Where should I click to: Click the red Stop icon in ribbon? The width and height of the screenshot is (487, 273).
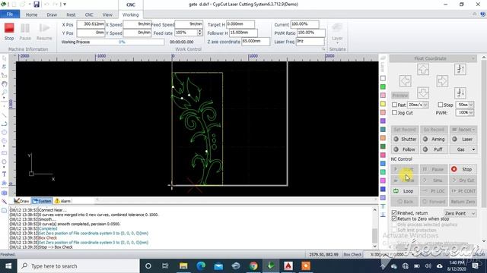[9, 28]
